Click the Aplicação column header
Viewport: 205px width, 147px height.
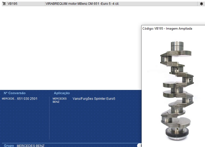(x=62, y=93)
